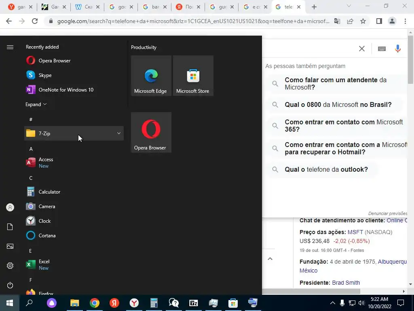
Task: Open the notification center icon
Action: coord(401,303)
